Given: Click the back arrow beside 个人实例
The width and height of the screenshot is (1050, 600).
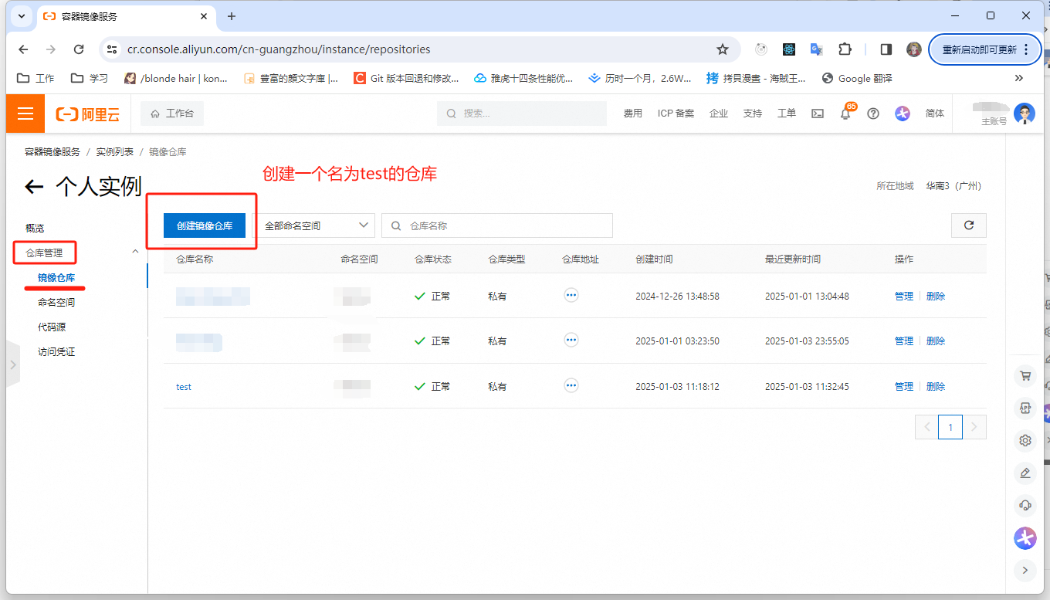Looking at the screenshot, I should pyautogui.click(x=34, y=186).
